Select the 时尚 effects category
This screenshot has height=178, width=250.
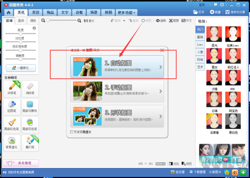click(200, 59)
